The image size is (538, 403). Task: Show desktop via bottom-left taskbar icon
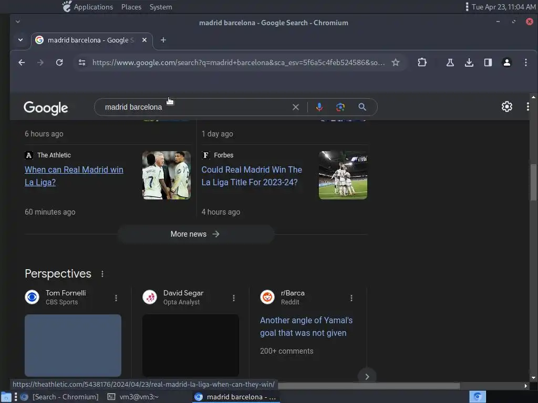(x=6, y=397)
